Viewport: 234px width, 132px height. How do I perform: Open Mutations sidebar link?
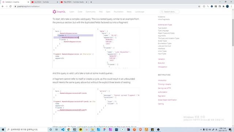click(162, 17)
